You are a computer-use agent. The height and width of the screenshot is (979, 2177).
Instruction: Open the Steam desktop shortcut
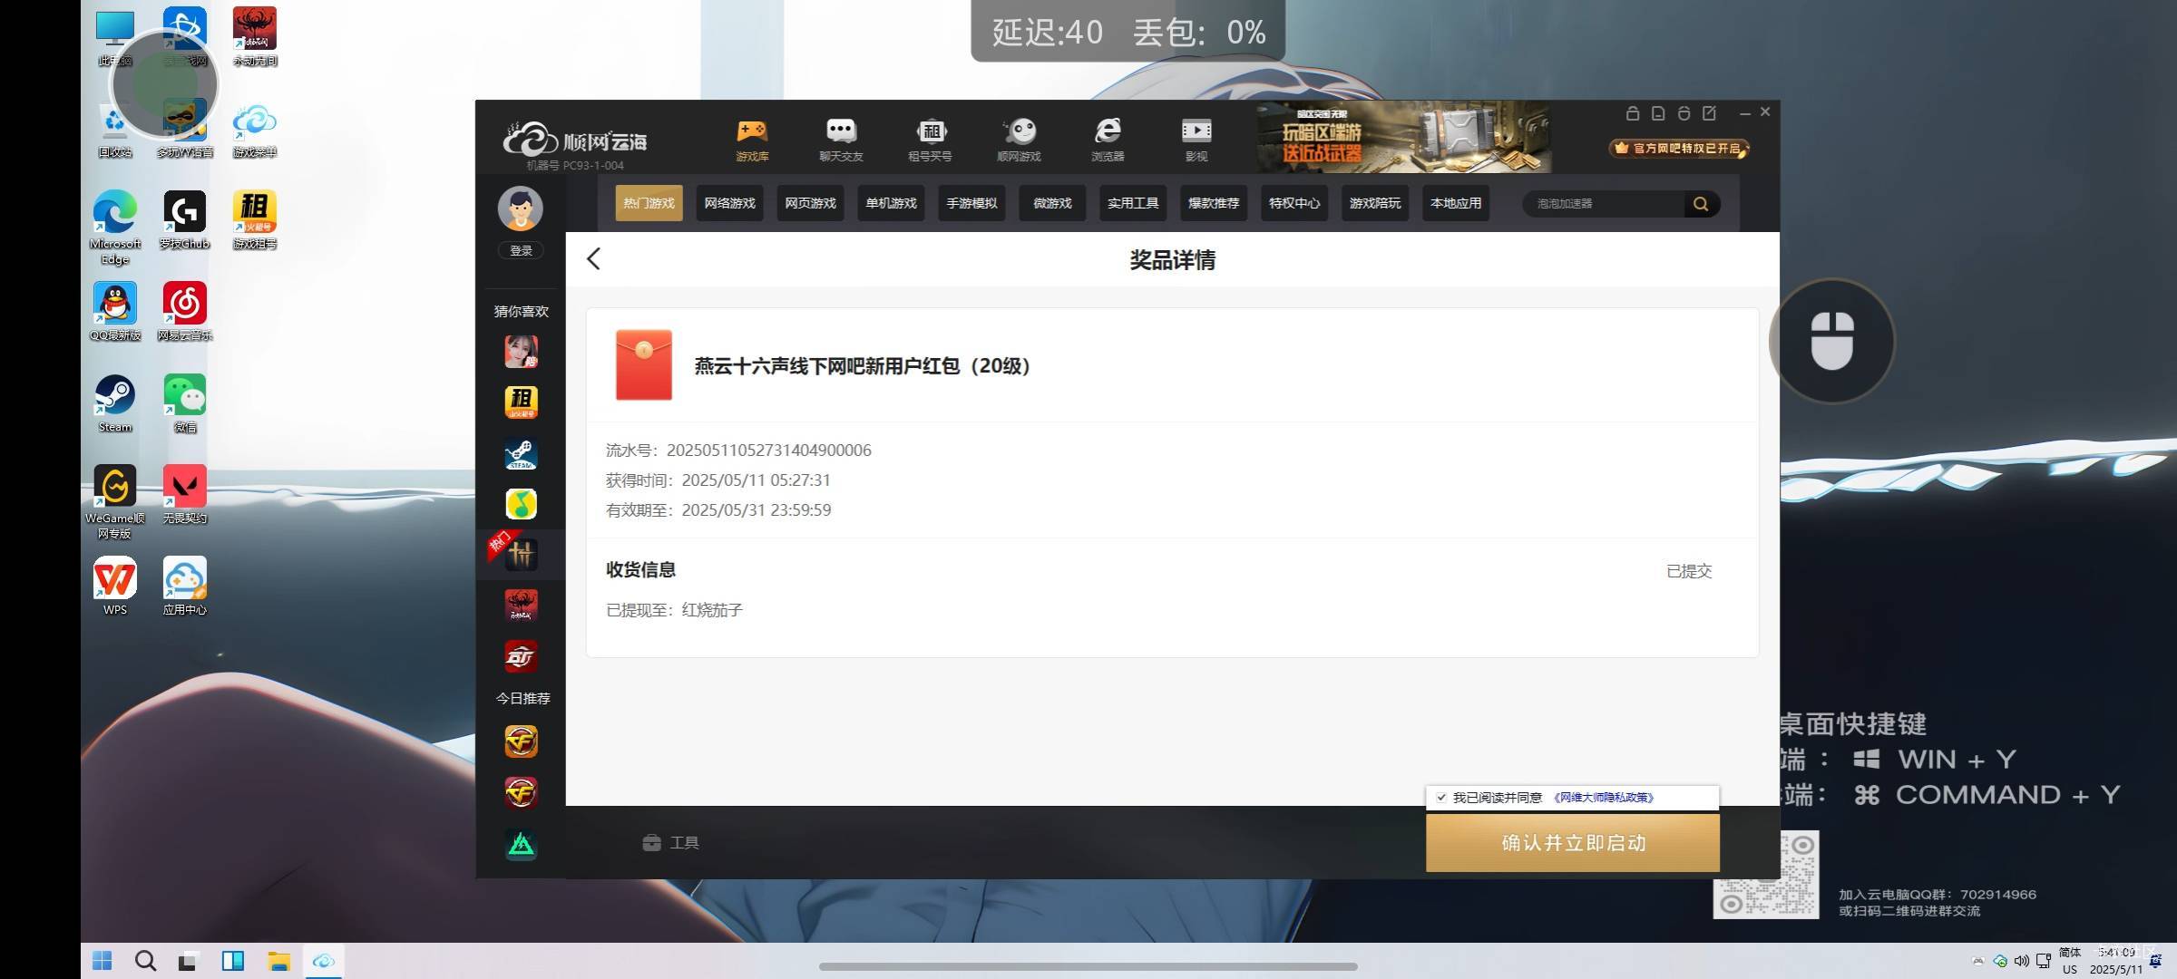point(115,403)
